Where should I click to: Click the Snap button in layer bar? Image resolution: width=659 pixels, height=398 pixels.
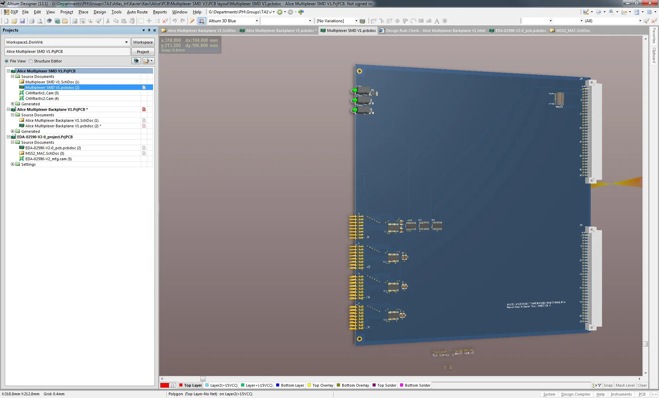(x=608, y=385)
